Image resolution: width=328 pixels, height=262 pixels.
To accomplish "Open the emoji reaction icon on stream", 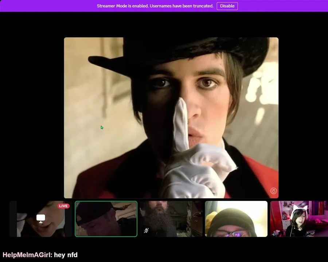I will (x=274, y=191).
